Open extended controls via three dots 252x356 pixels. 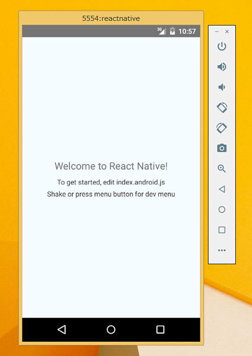pos(222,250)
